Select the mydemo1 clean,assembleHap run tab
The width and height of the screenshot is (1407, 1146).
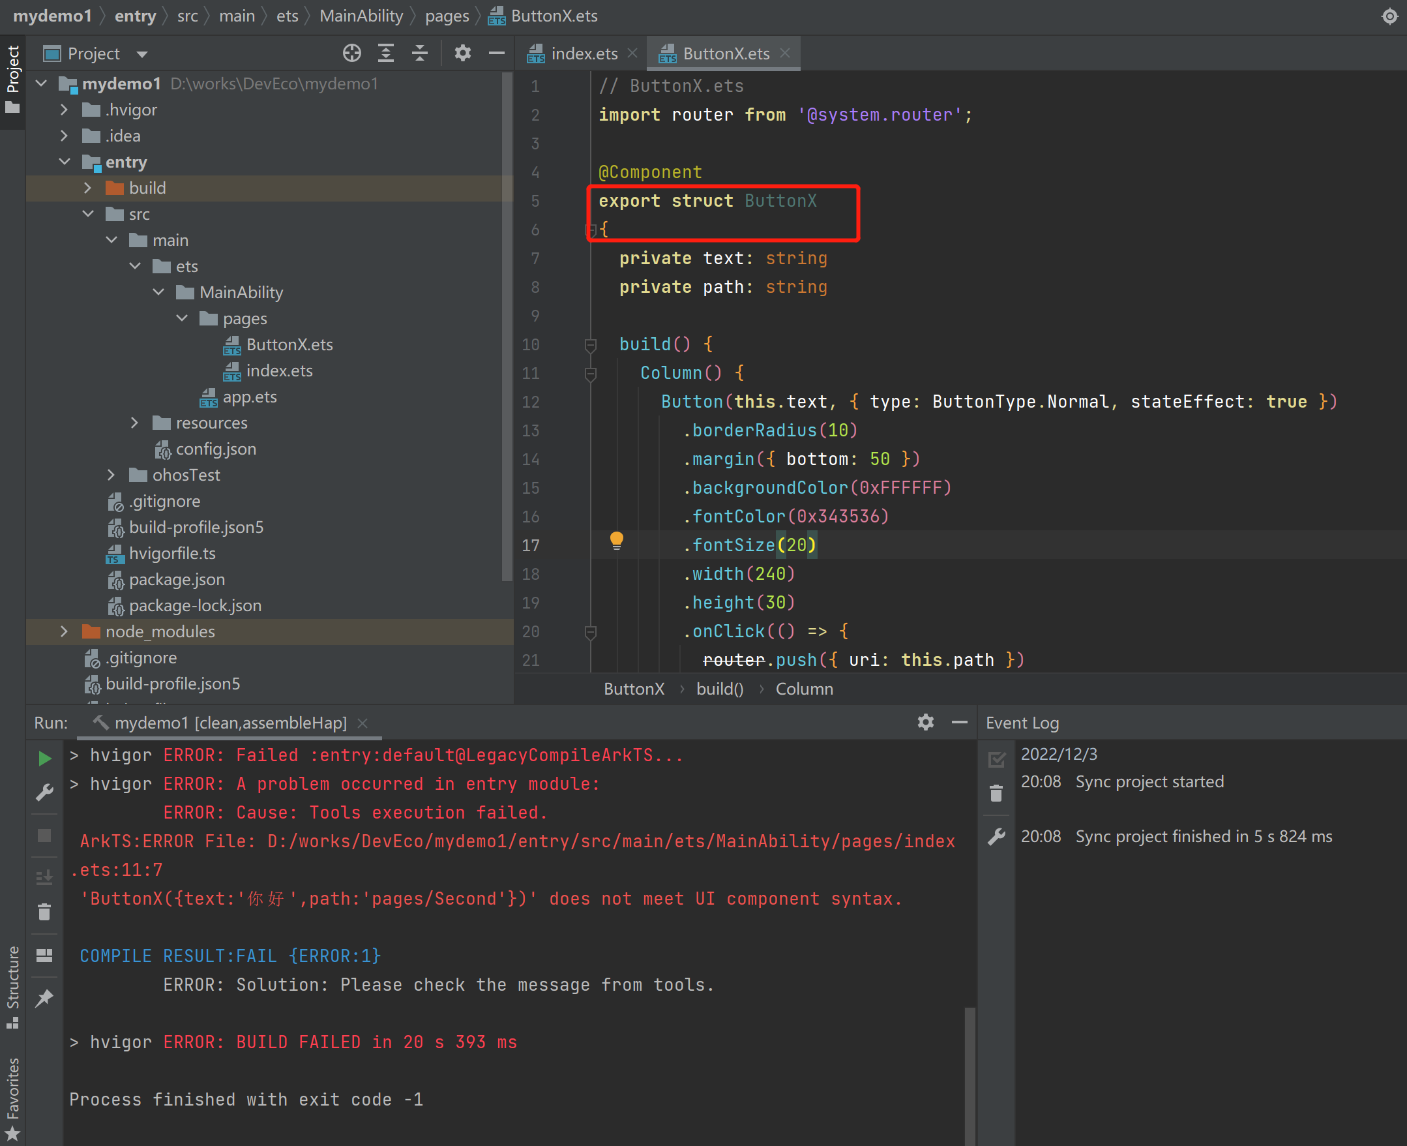point(230,723)
